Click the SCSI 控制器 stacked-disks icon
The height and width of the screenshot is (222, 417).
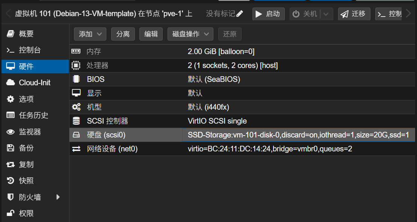pyautogui.click(x=76, y=121)
